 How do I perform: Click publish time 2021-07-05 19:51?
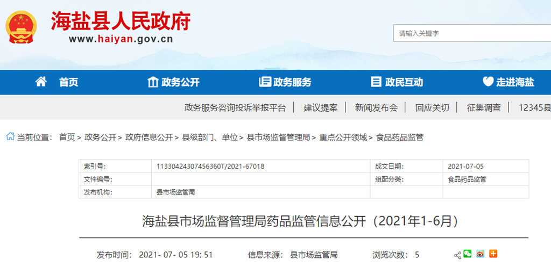click(176, 255)
